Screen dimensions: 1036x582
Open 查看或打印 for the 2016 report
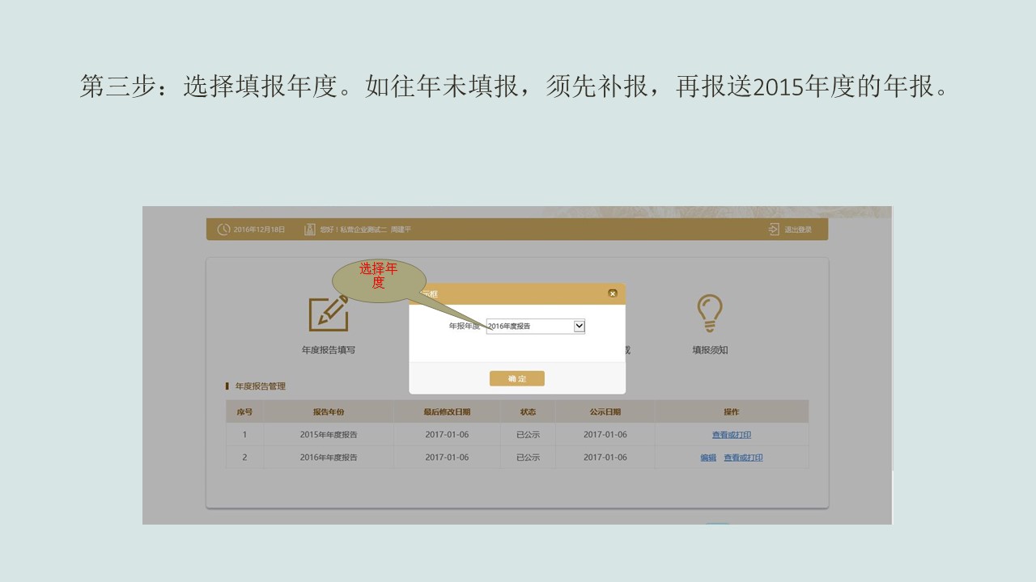[743, 458]
